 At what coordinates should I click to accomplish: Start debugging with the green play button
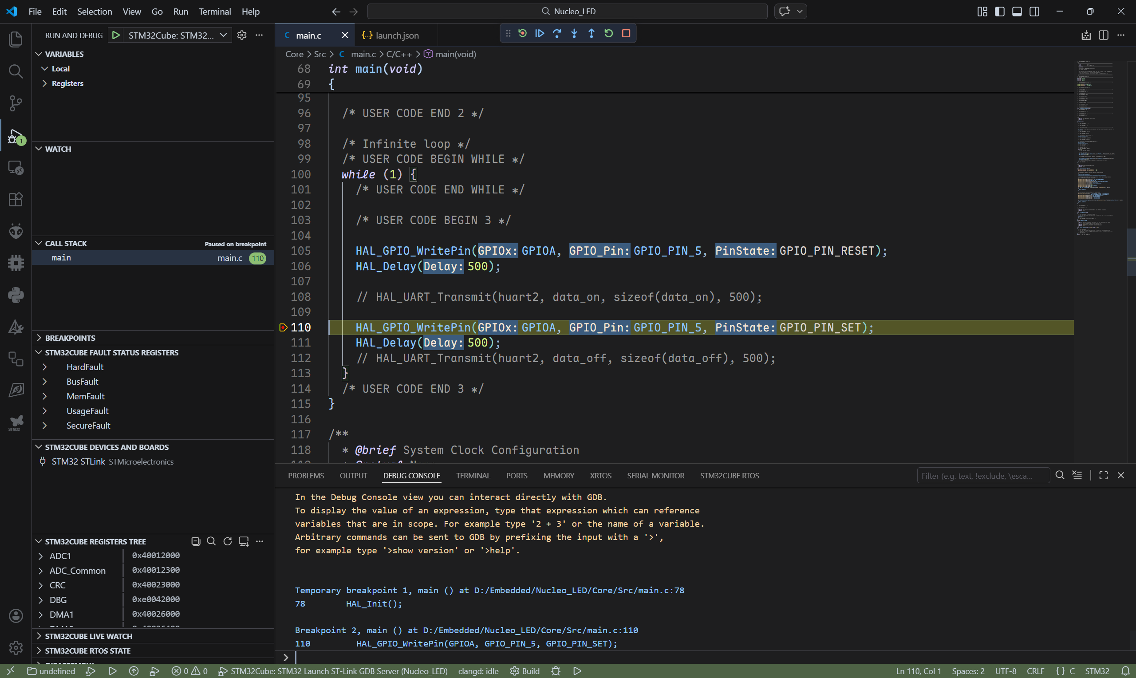click(x=115, y=35)
